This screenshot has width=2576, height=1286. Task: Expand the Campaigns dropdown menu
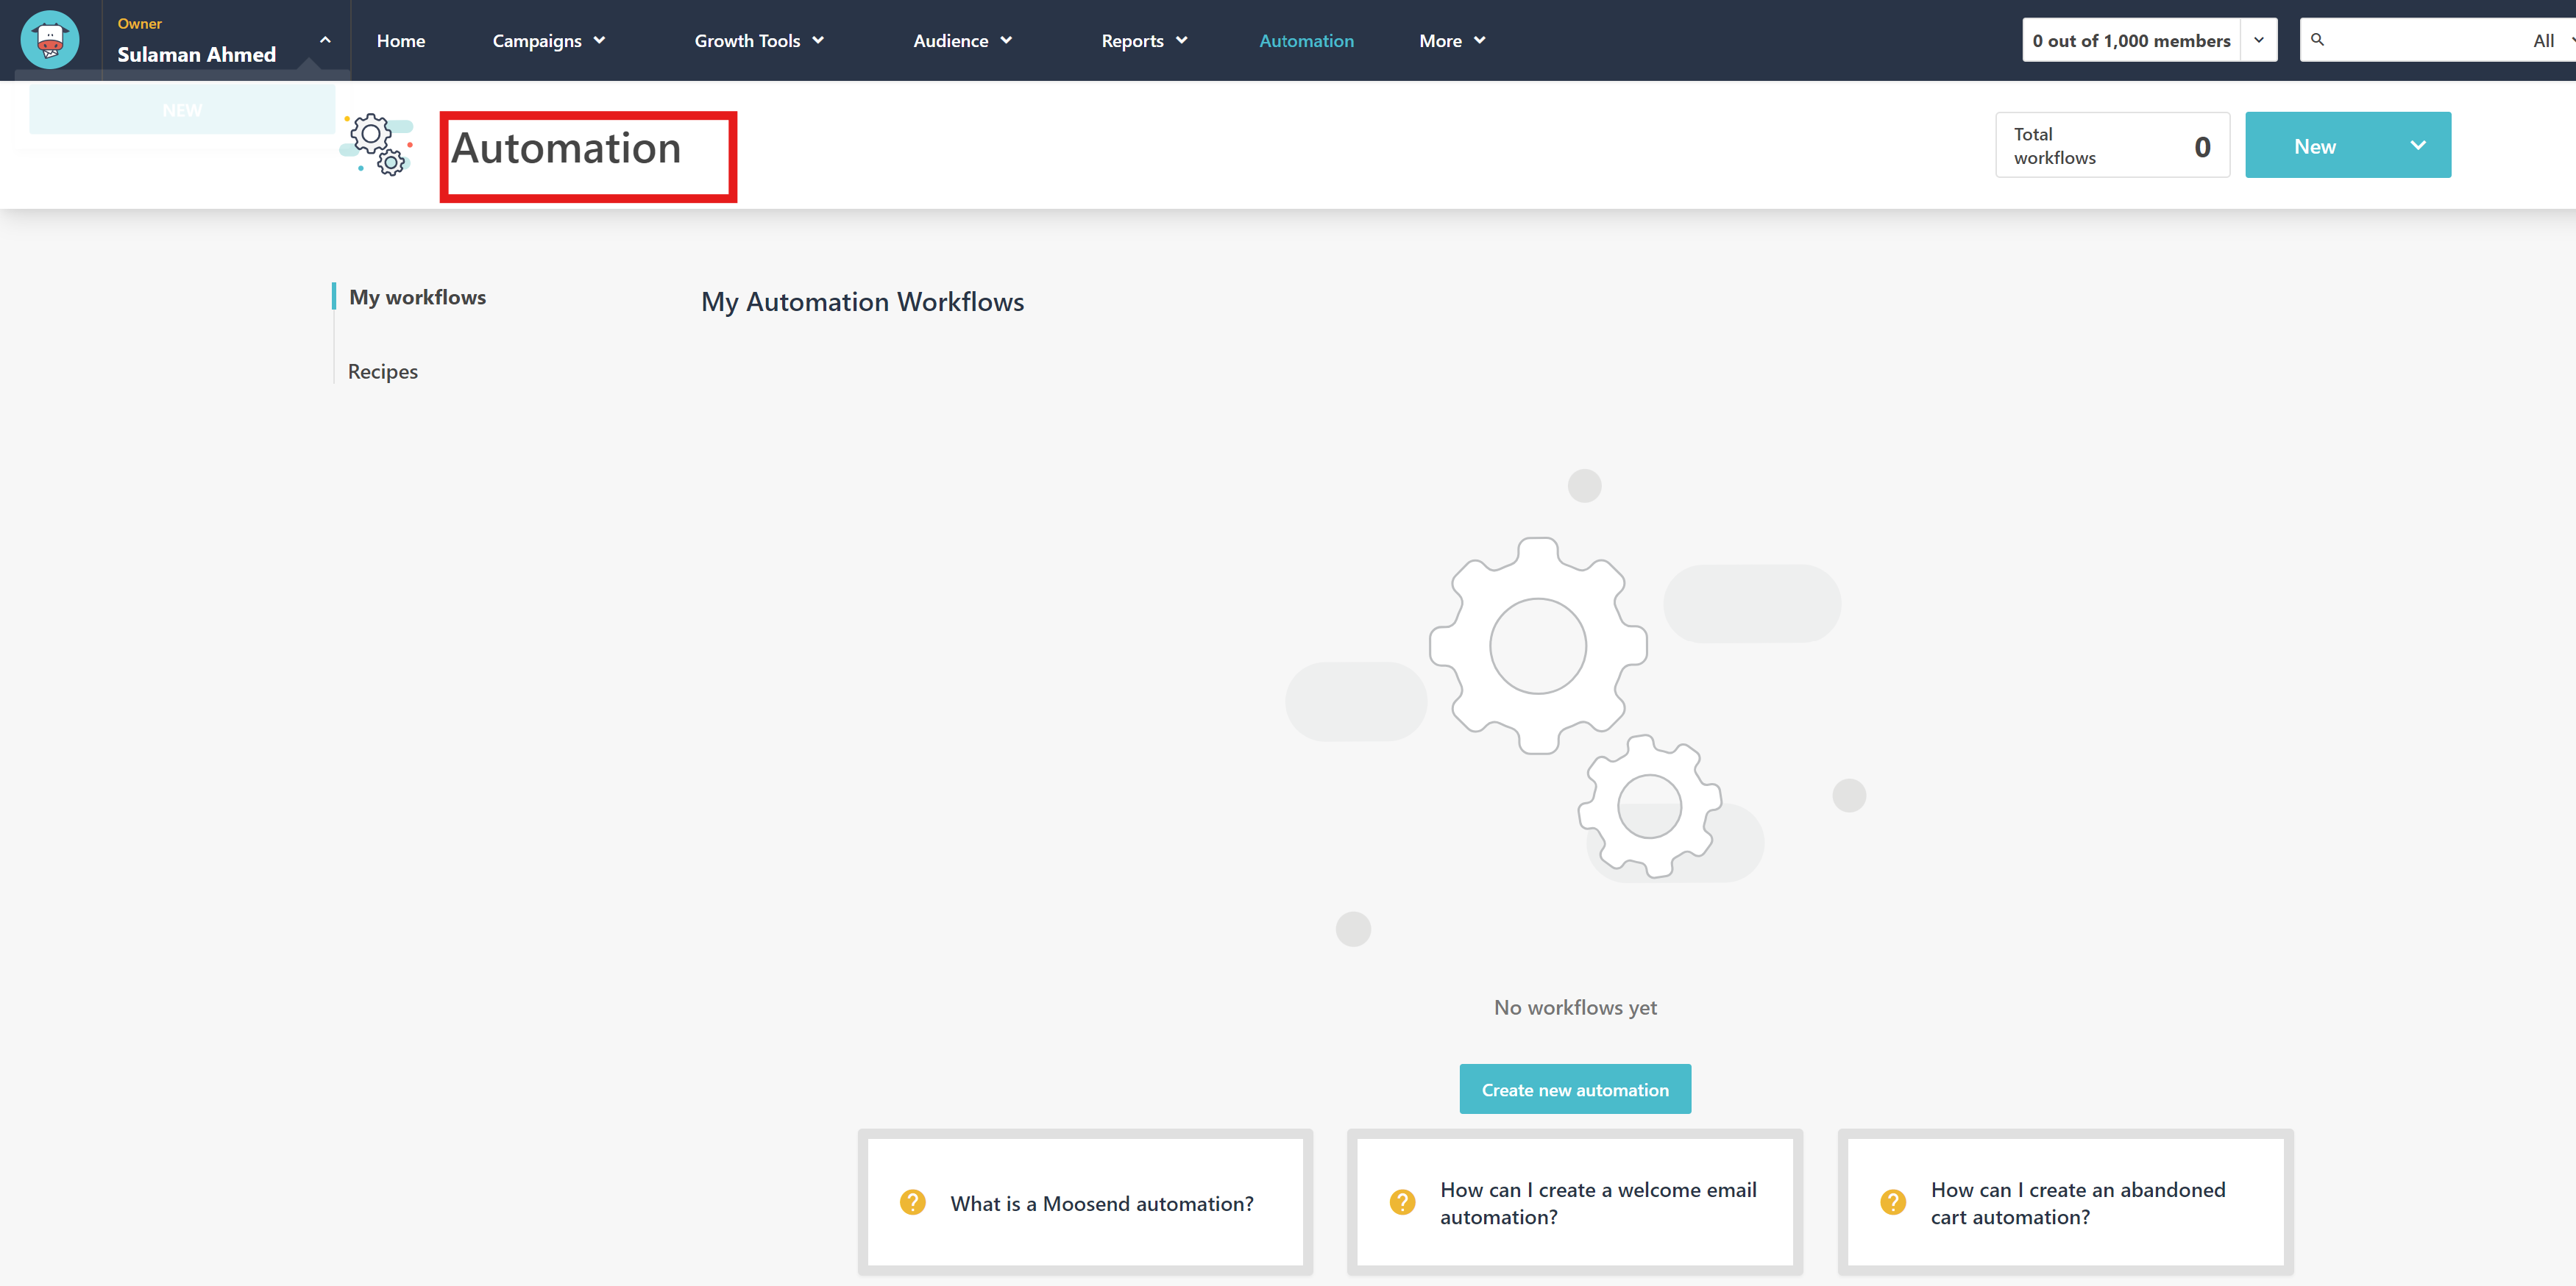548,41
